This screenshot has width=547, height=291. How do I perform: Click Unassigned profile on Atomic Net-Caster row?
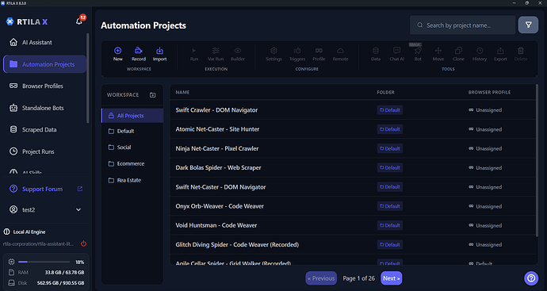click(x=485, y=129)
